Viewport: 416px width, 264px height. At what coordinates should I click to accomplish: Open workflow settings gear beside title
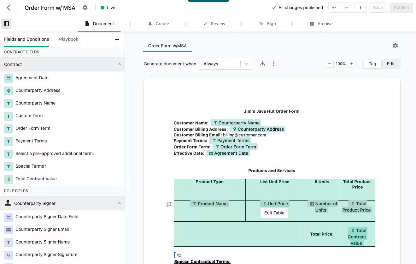(85, 8)
